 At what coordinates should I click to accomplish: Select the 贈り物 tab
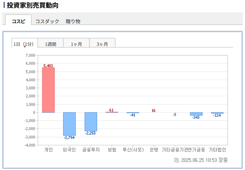[73, 21]
